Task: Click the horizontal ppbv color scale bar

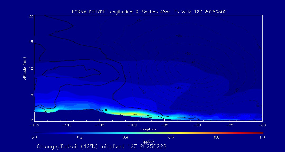Action: click(x=149, y=133)
